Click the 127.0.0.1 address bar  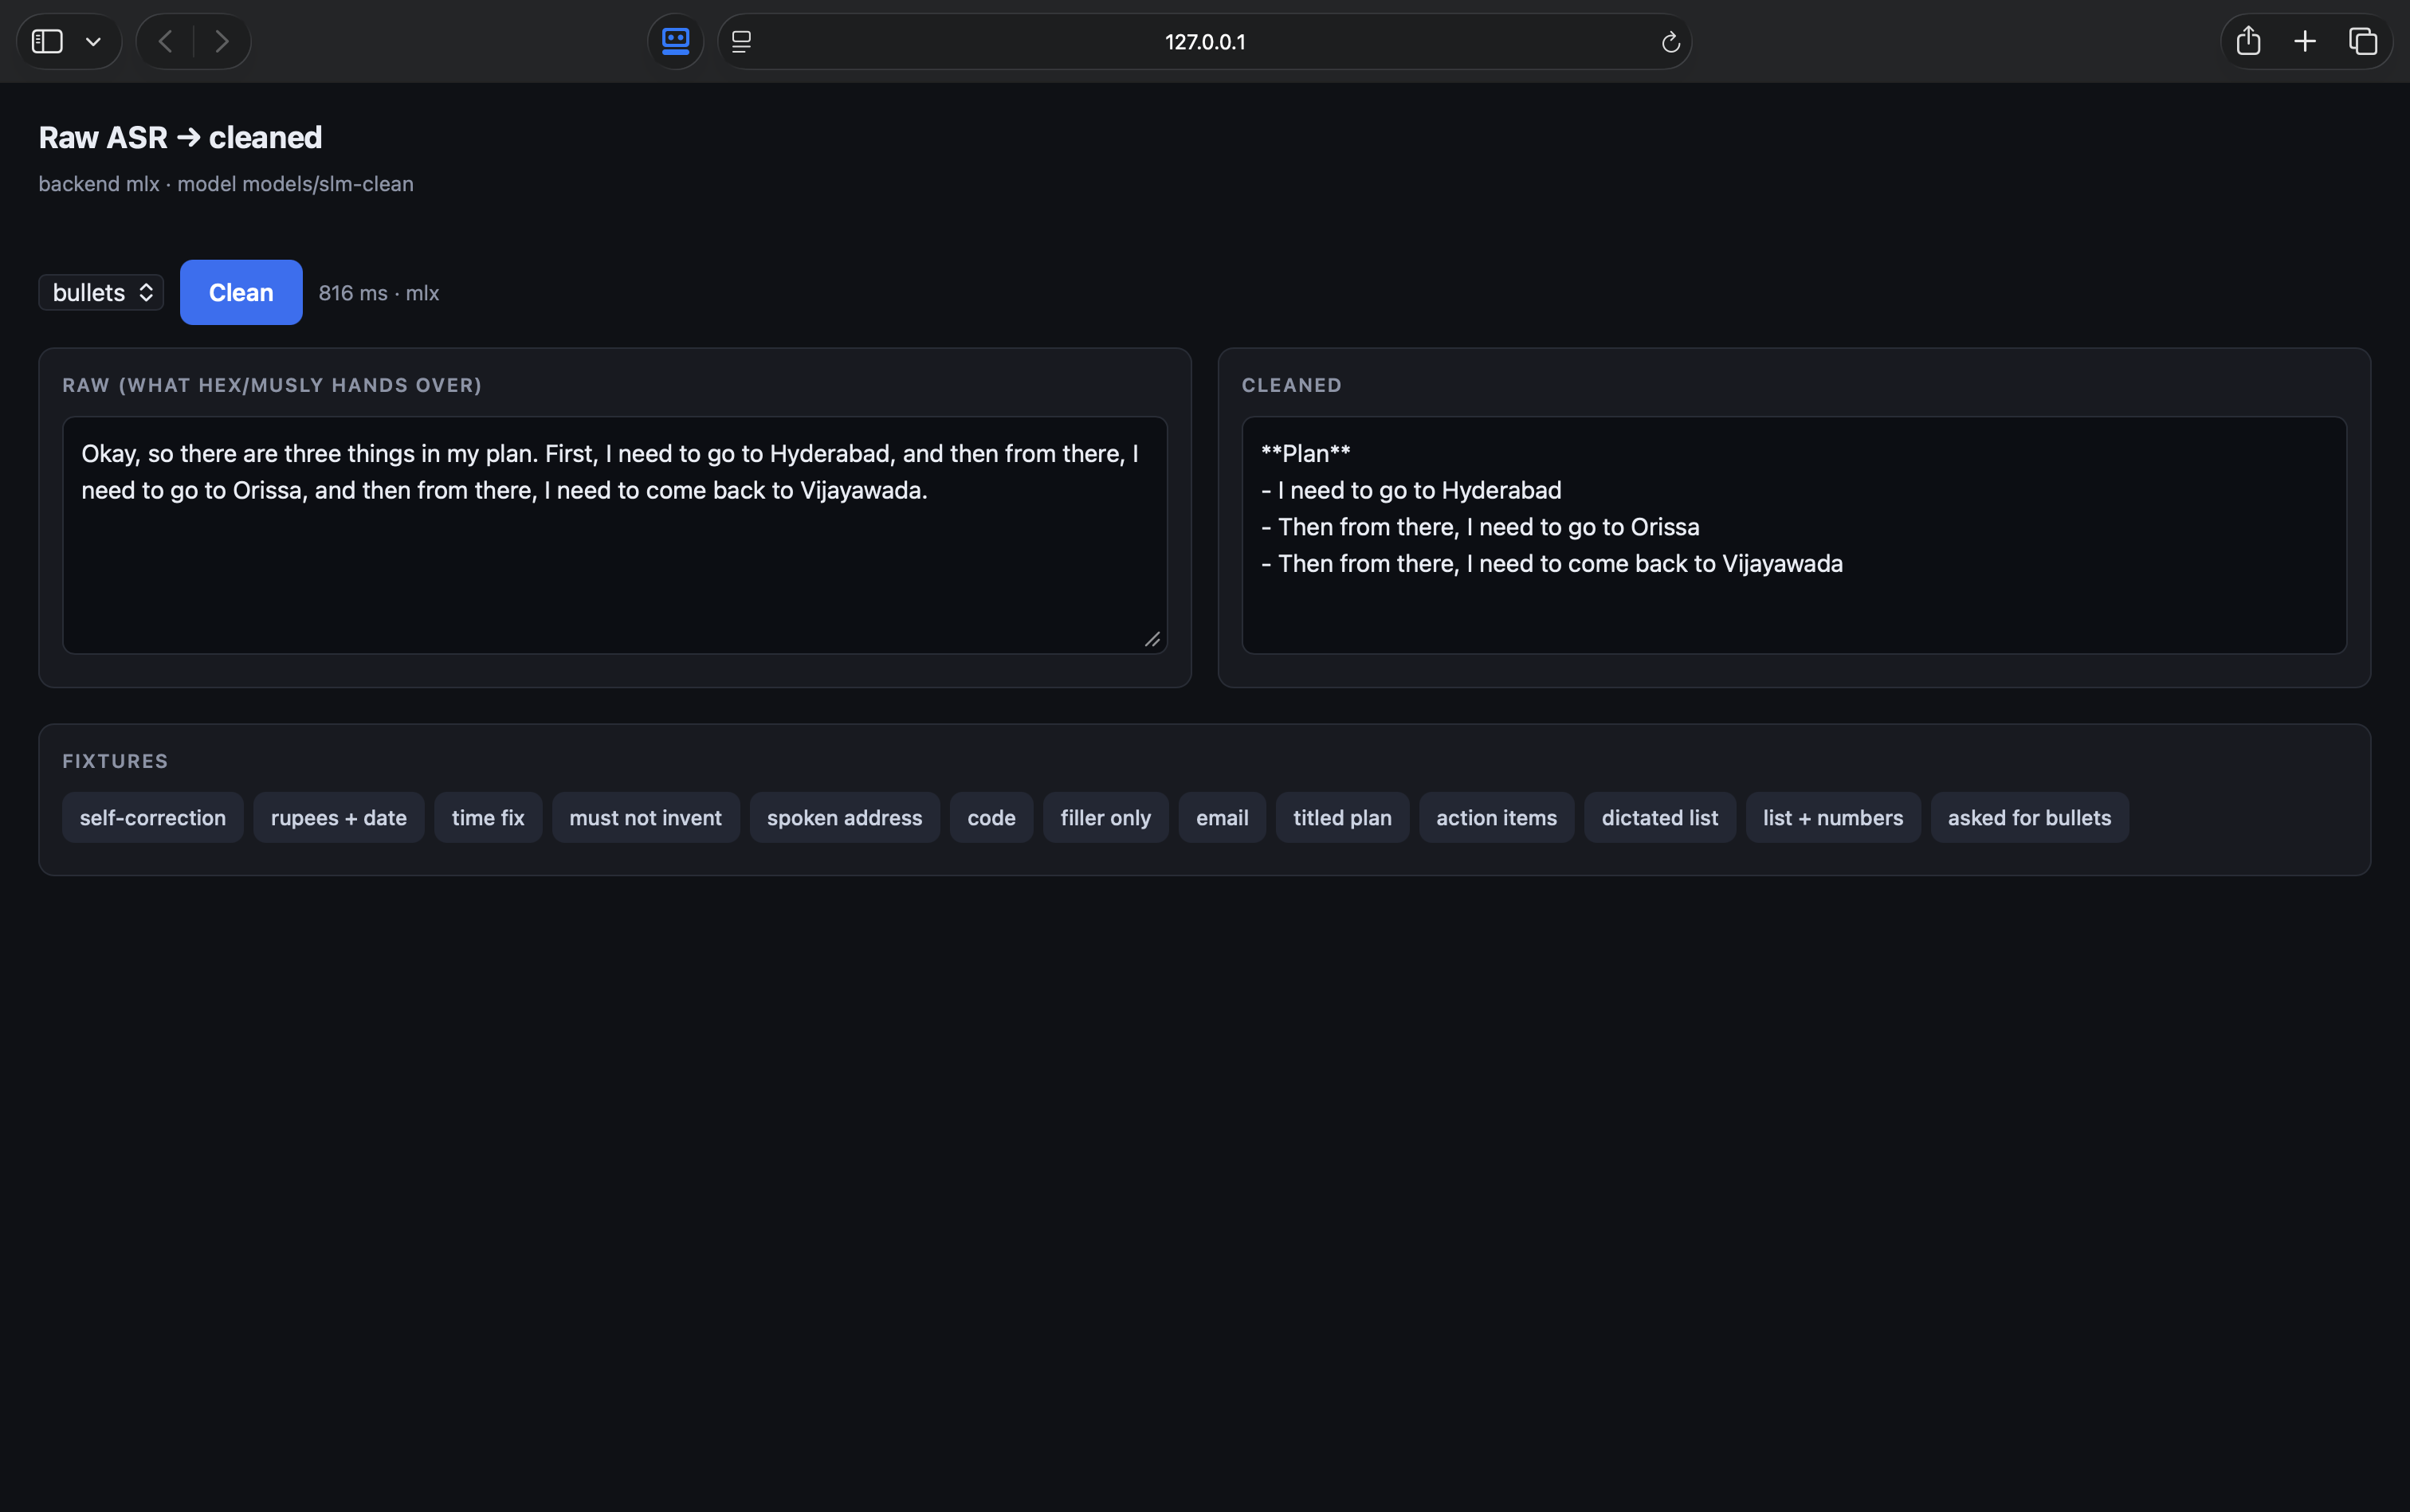(x=1204, y=41)
